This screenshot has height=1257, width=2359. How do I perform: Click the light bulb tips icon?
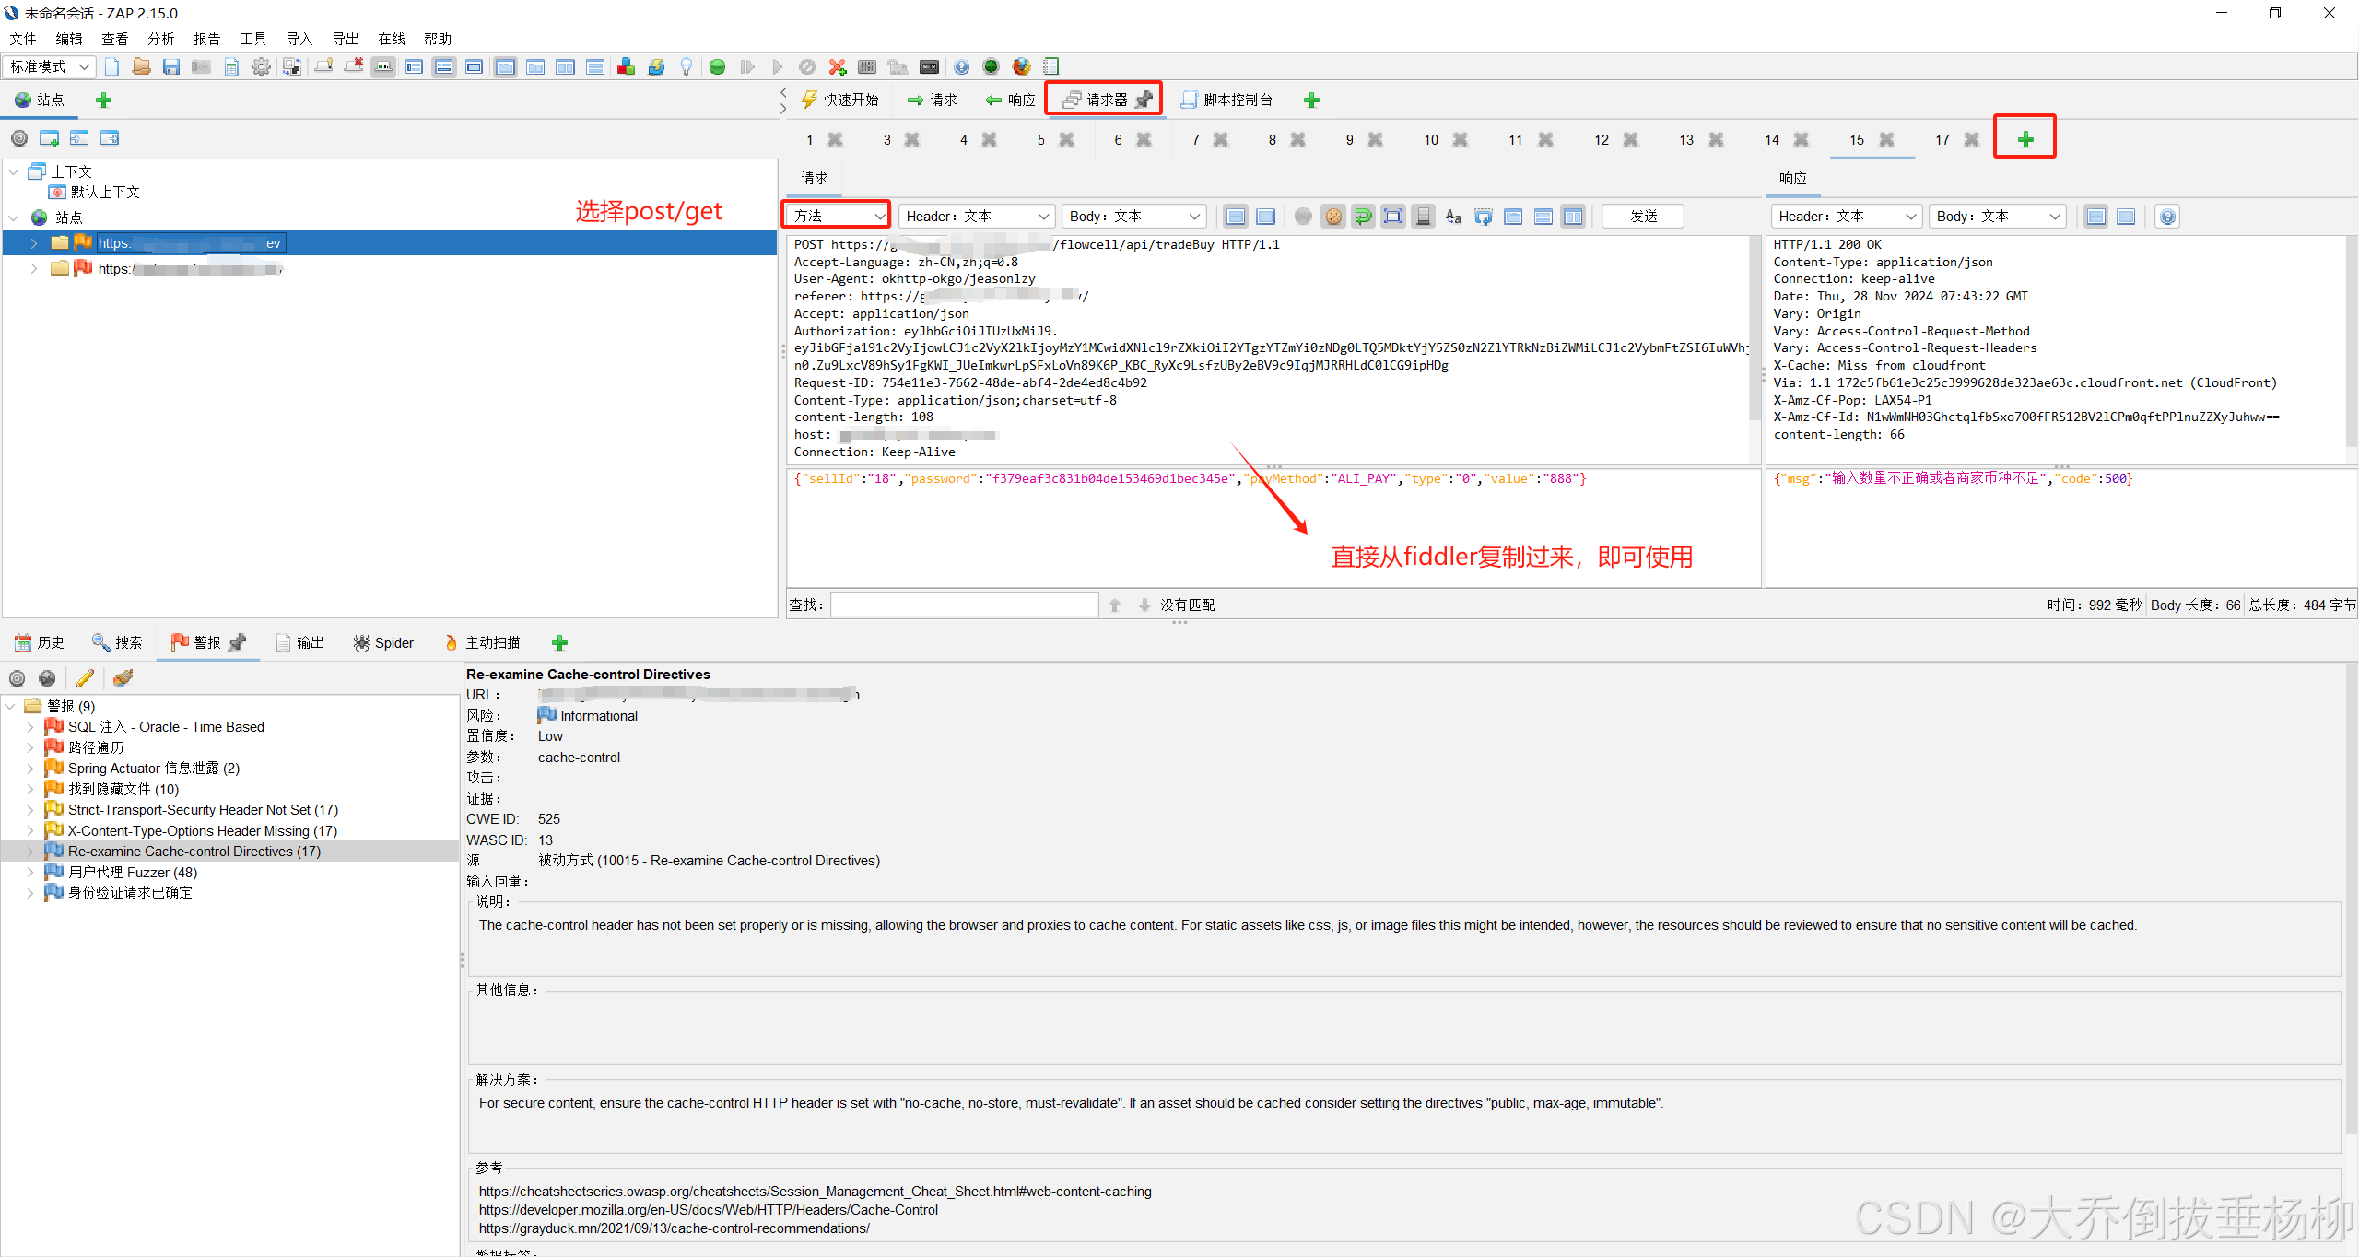(x=686, y=66)
